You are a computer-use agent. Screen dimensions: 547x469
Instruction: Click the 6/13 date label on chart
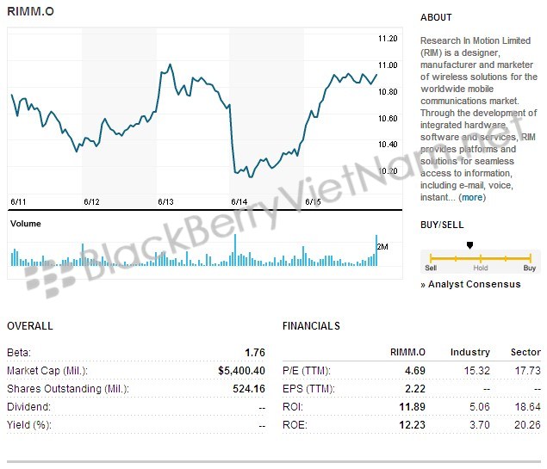coord(165,201)
